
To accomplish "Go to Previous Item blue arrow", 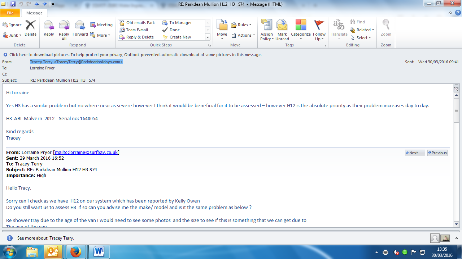I will pos(37,4).
